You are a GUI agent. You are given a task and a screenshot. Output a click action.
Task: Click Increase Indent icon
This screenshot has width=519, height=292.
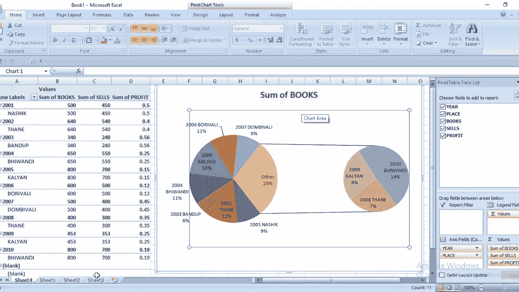[173, 40]
